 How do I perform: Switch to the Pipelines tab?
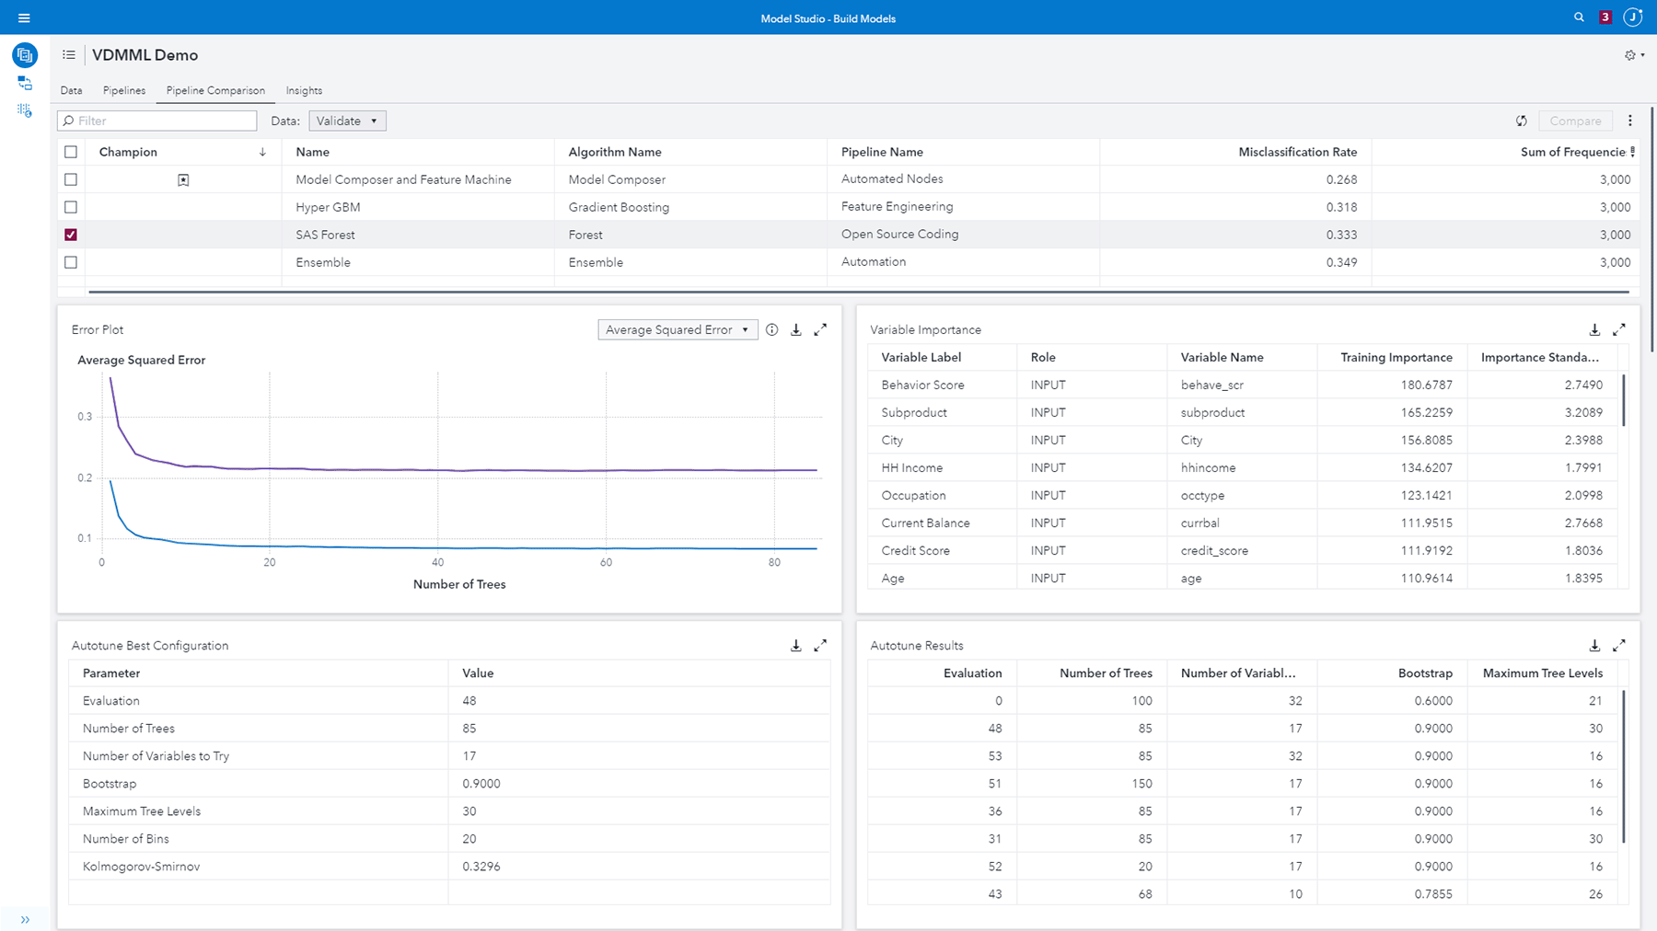(x=124, y=90)
